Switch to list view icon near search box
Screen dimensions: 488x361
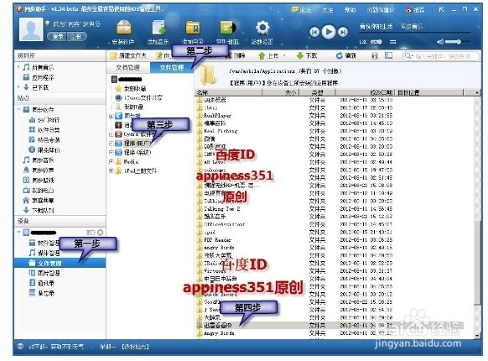pyautogui.click(x=375, y=55)
